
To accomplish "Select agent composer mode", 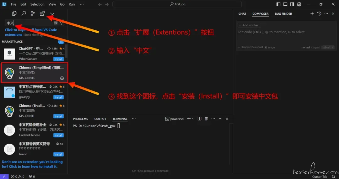I will pos(316,48).
